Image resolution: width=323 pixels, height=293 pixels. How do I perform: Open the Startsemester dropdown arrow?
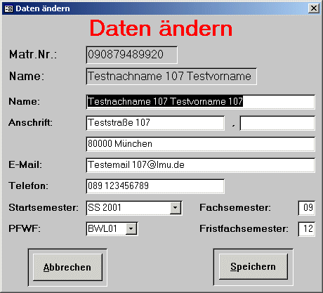pos(176,208)
